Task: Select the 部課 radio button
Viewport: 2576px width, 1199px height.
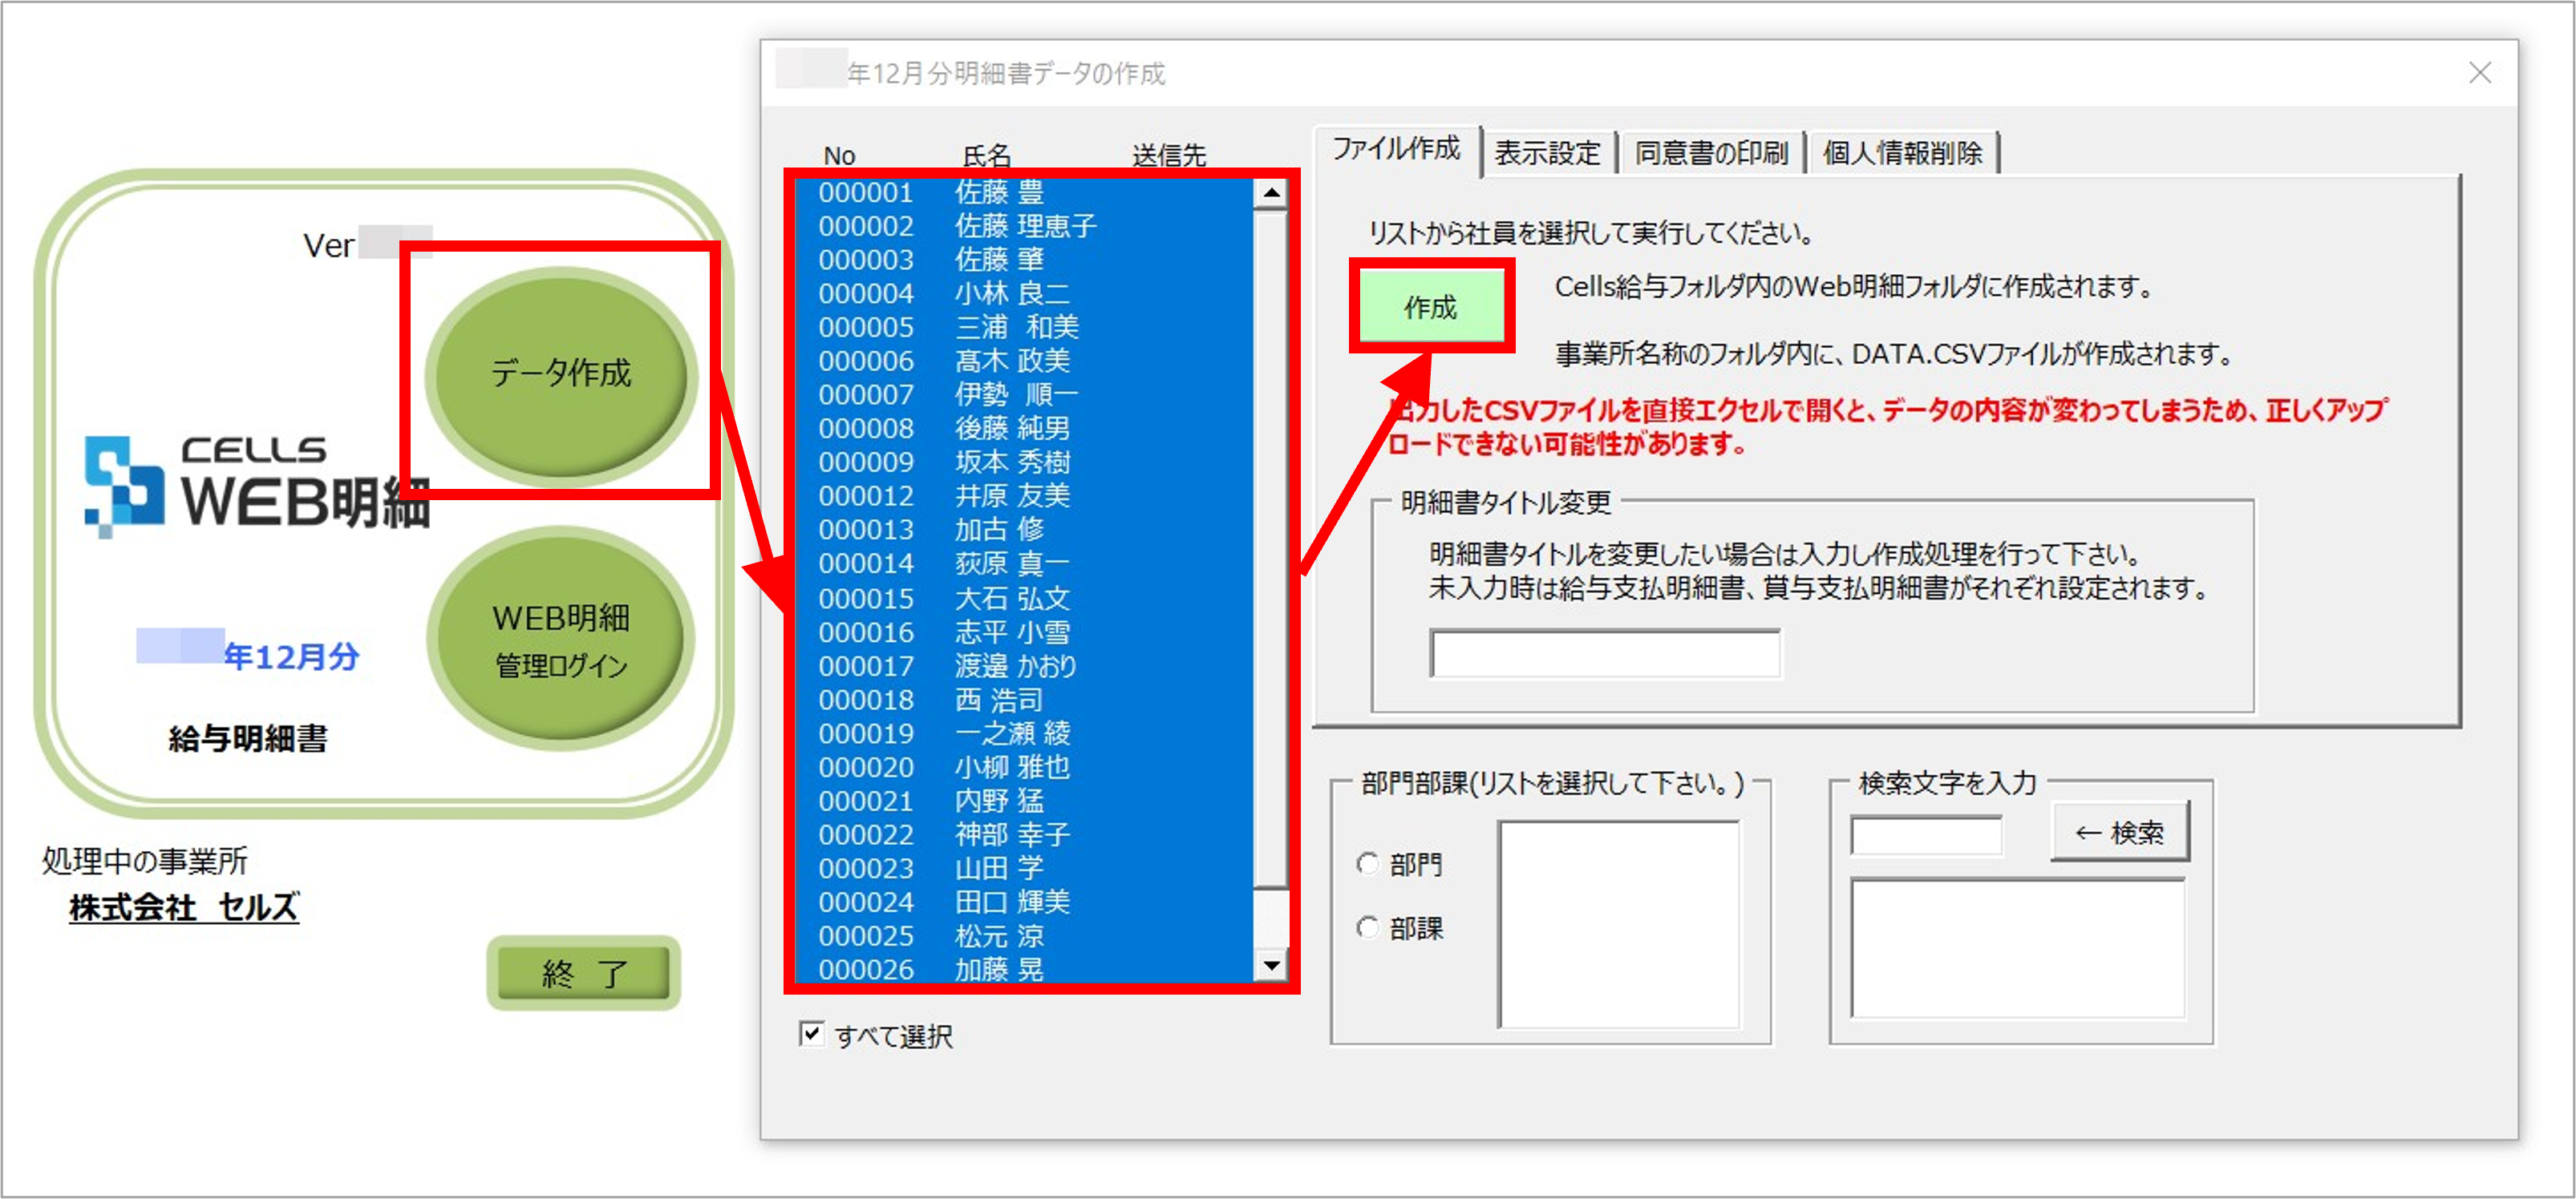Action: [1368, 927]
